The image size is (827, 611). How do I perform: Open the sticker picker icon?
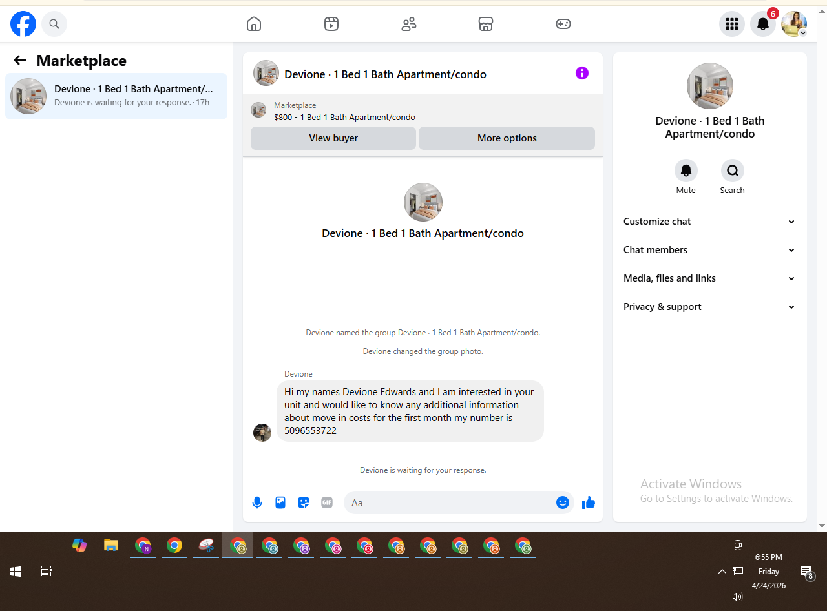(304, 502)
